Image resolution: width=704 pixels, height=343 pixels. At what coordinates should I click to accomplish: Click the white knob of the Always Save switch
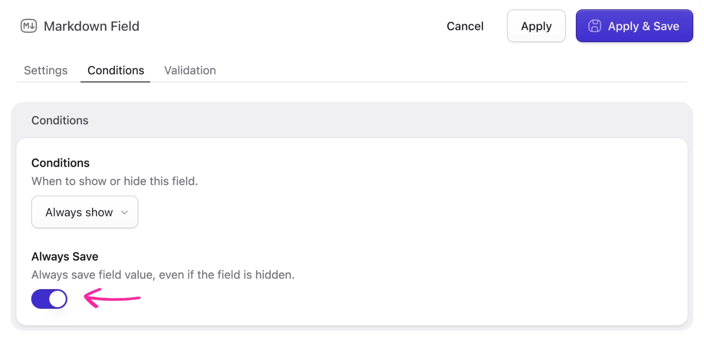coord(57,299)
